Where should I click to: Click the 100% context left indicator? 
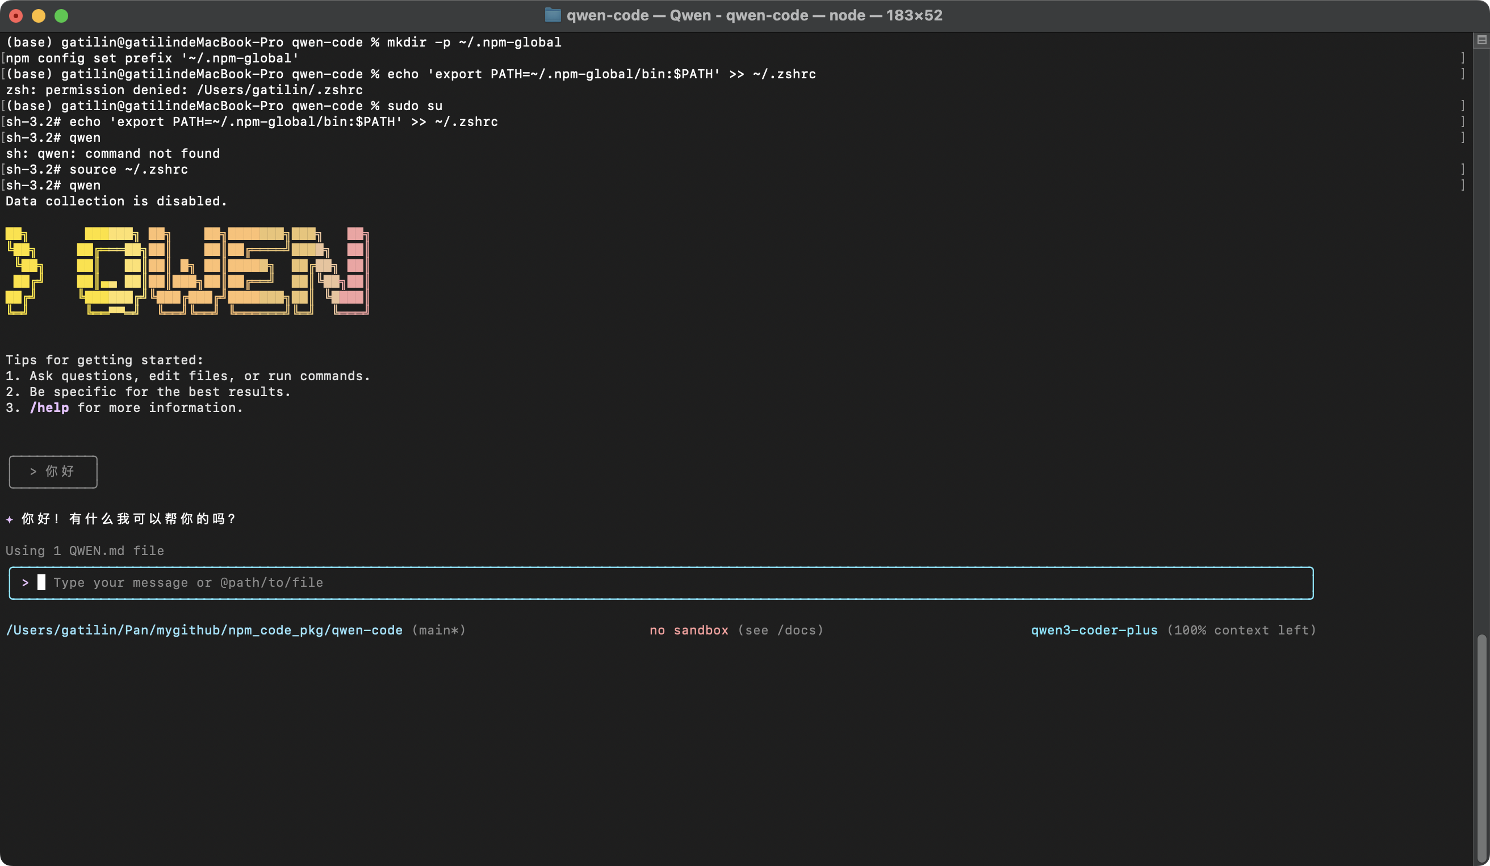coord(1242,630)
